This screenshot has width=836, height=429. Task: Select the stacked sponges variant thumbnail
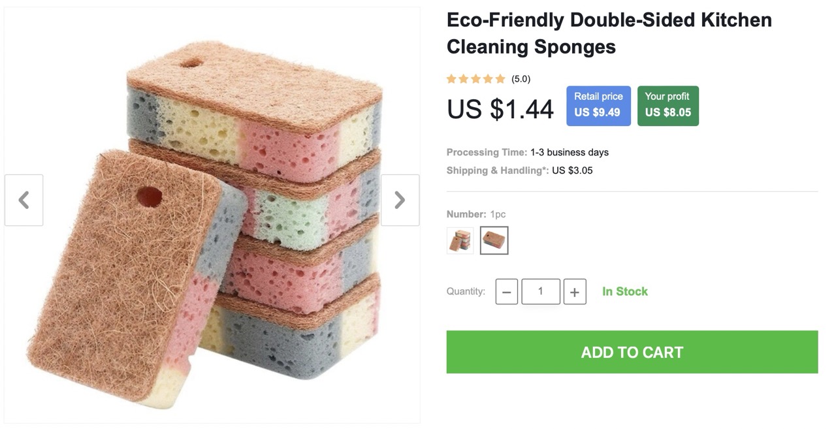(x=460, y=240)
